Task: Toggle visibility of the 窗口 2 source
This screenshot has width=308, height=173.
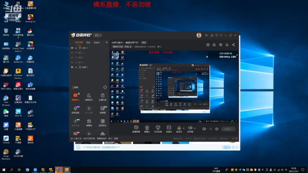Action: (72, 62)
